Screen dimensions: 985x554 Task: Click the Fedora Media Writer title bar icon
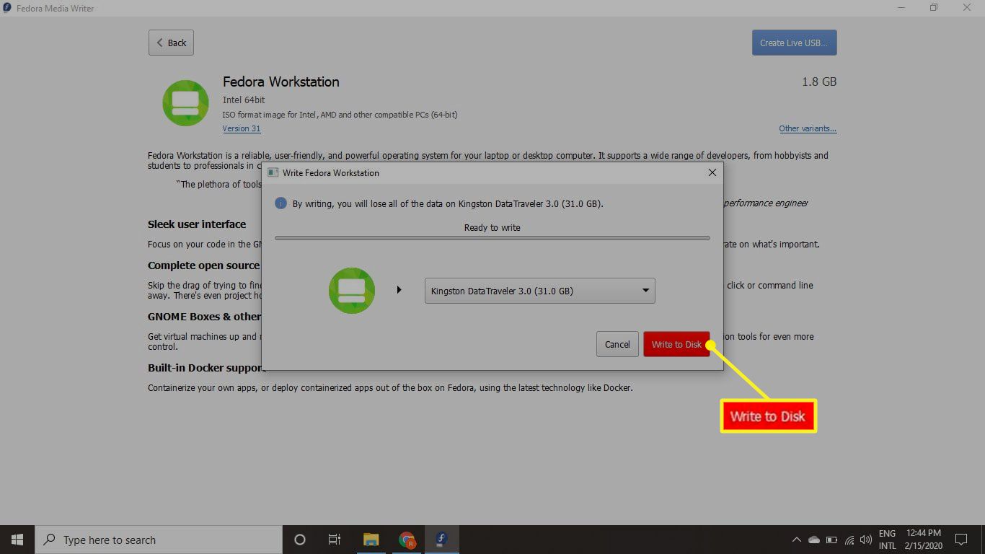click(x=7, y=8)
